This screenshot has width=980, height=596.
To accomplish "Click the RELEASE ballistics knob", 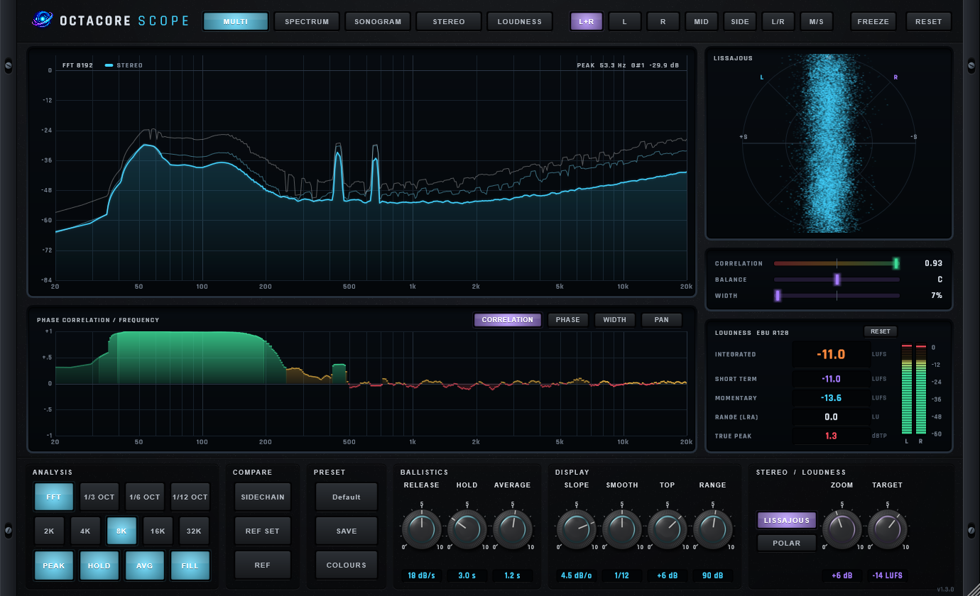I will point(422,529).
